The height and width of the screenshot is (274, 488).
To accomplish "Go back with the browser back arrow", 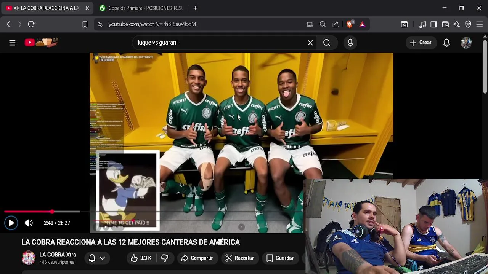I will coord(8,24).
